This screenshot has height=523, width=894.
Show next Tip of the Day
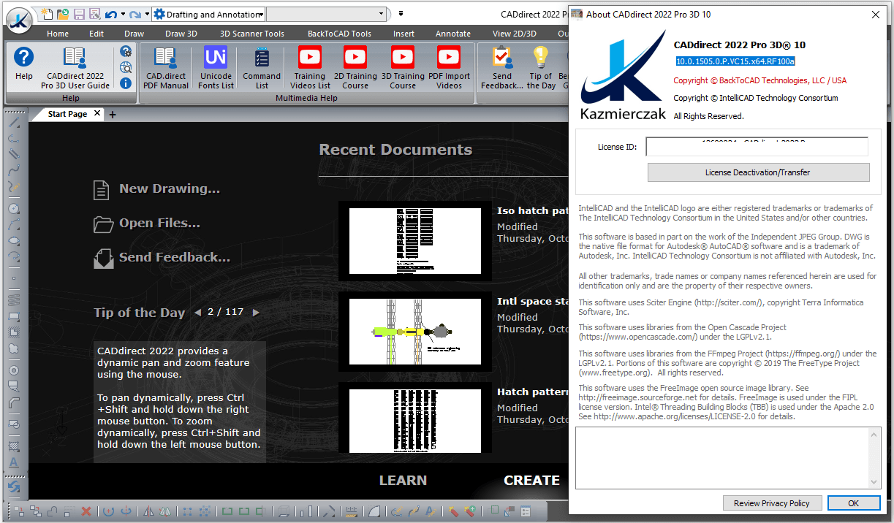256,312
